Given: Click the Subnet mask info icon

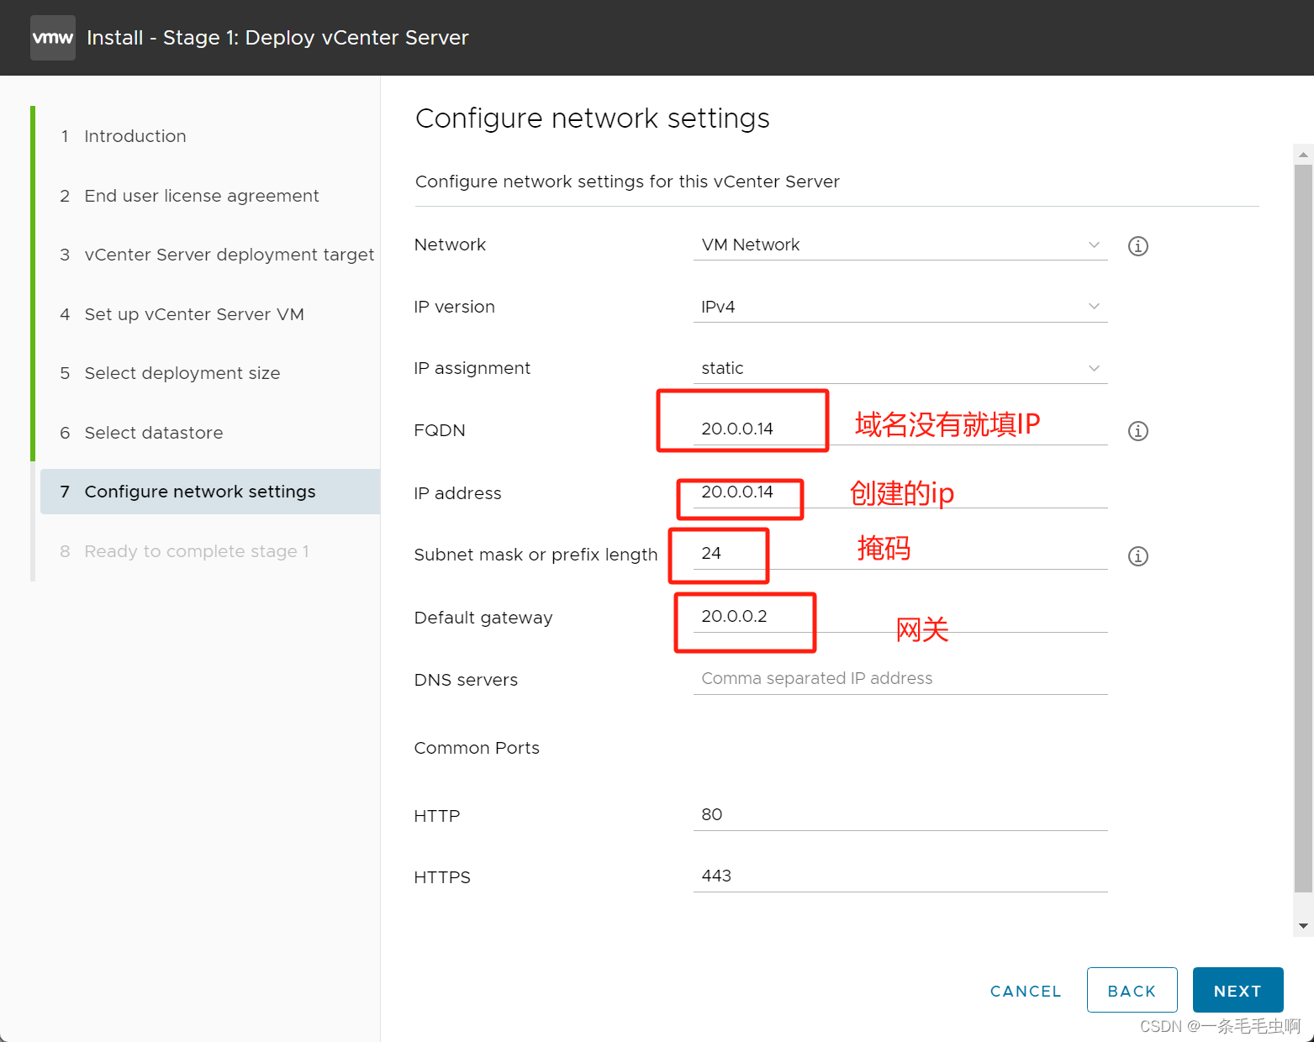Looking at the screenshot, I should click(x=1137, y=556).
